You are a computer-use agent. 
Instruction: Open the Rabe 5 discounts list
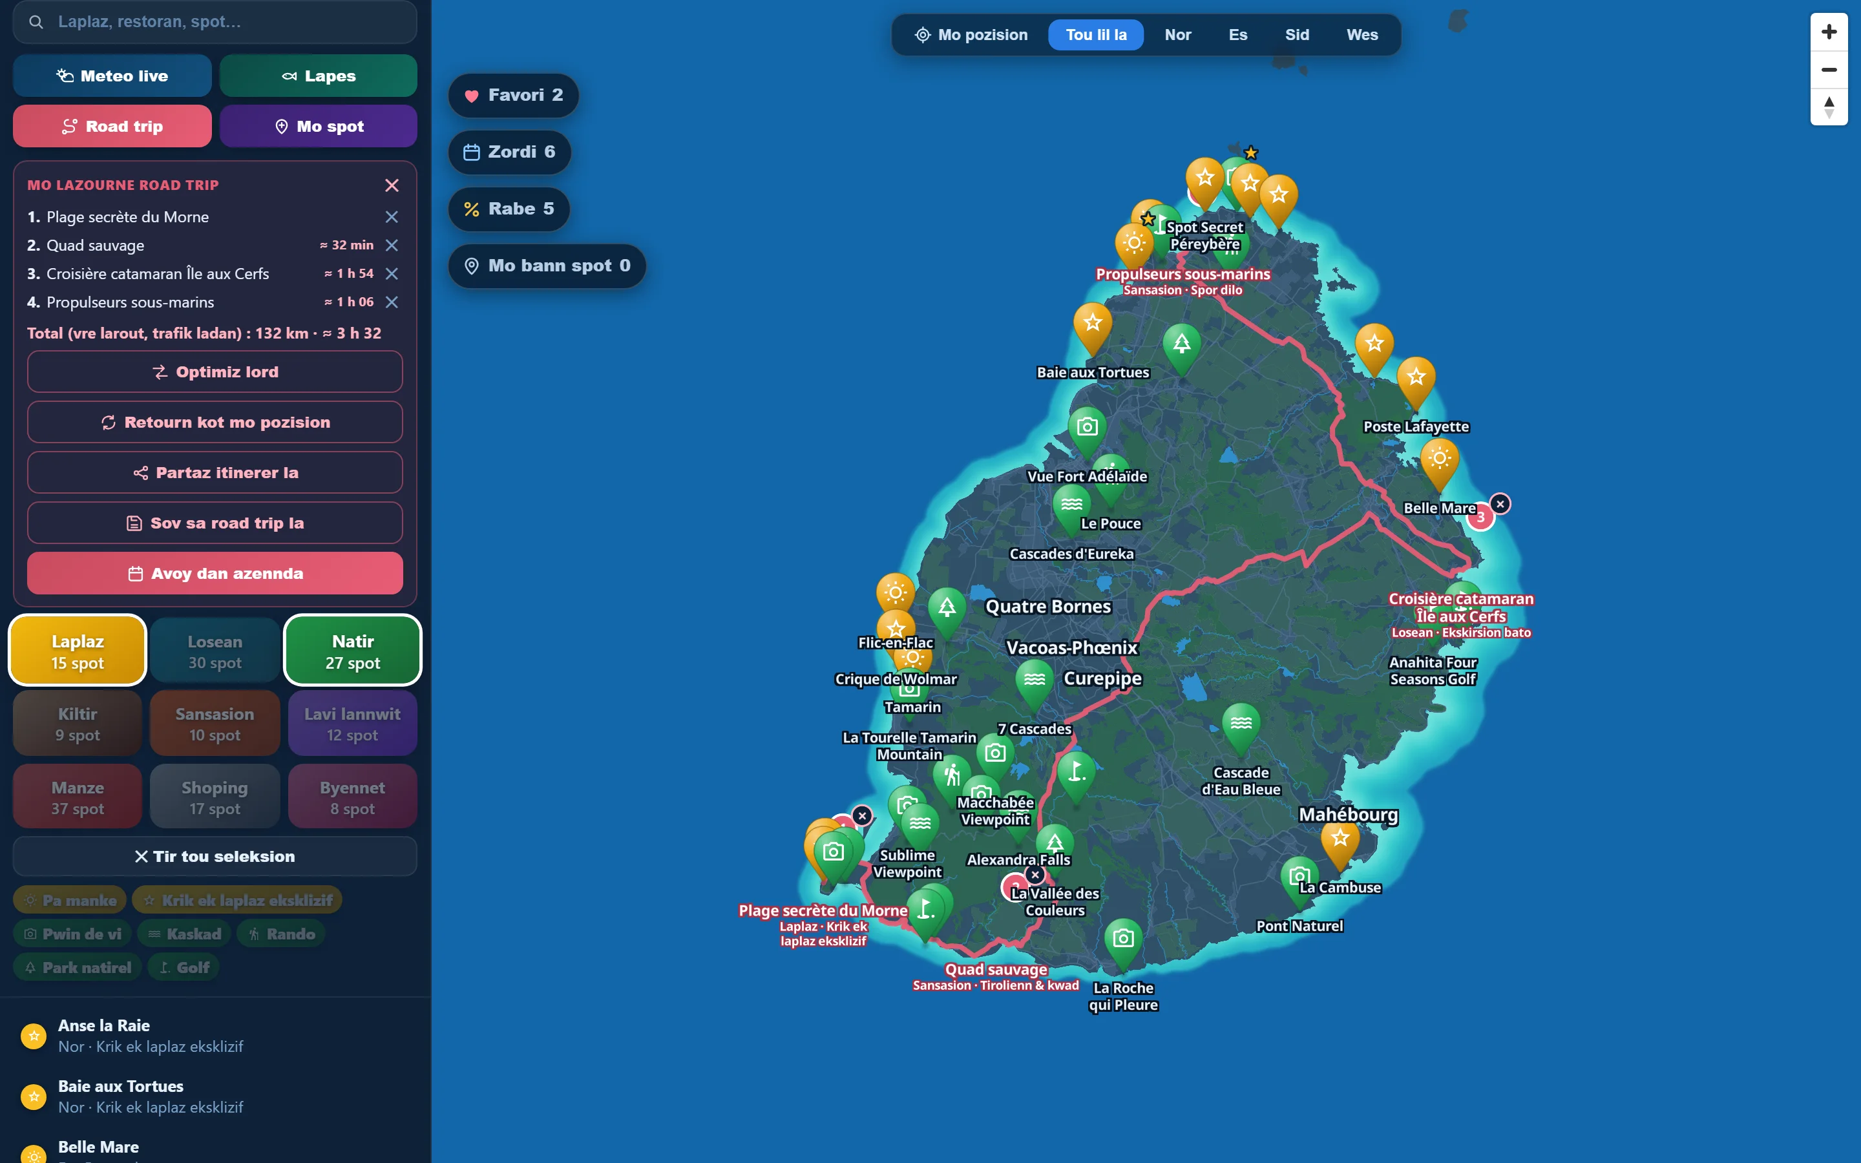point(509,209)
